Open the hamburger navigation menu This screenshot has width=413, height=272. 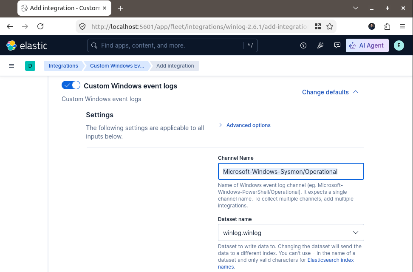point(11,65)
